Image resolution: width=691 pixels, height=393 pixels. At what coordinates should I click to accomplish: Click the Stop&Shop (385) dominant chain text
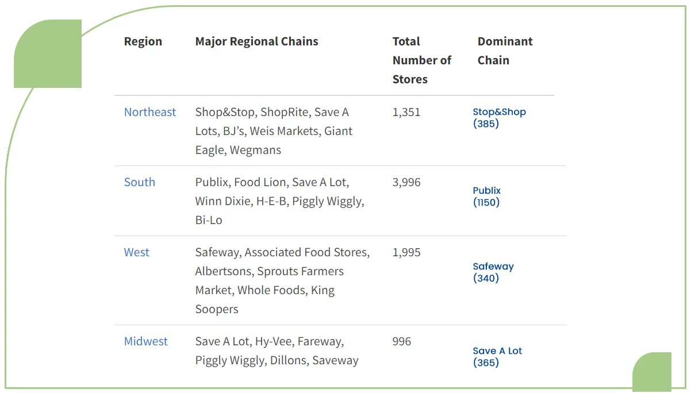[x=499, y=118]
